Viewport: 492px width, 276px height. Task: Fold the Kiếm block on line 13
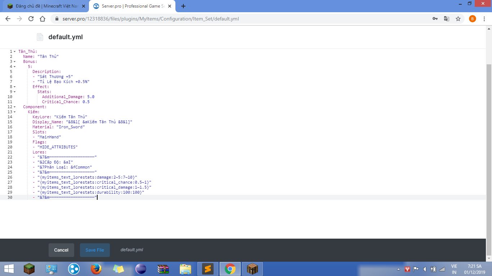tap(14, 112)
